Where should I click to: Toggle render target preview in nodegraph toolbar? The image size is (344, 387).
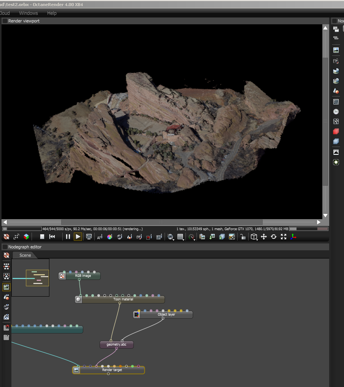[6, 287]
